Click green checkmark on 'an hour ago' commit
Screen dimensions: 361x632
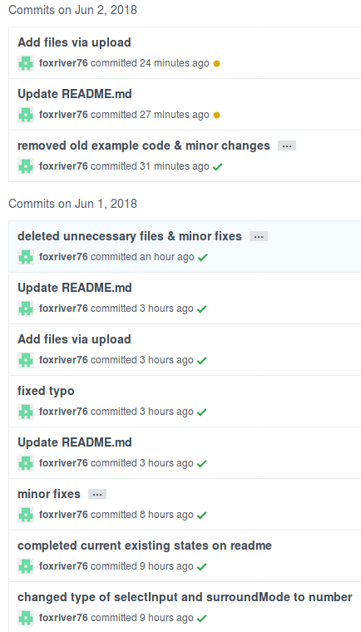[202, 257]
